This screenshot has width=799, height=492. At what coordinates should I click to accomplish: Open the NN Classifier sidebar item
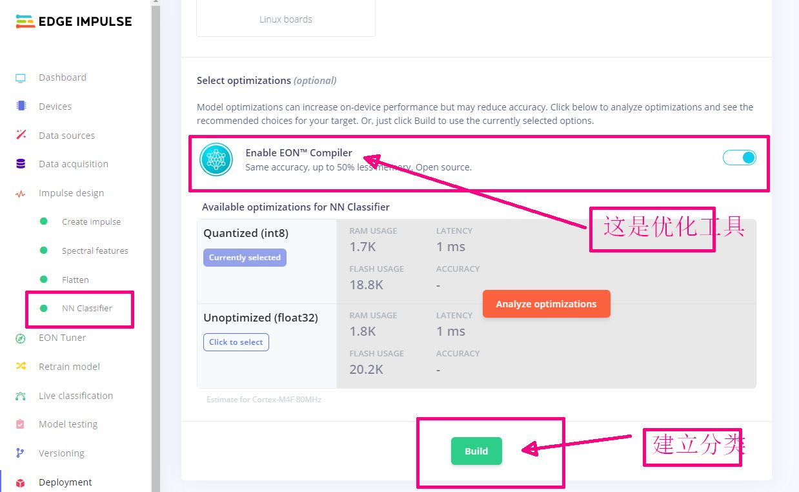coord(86,309)
